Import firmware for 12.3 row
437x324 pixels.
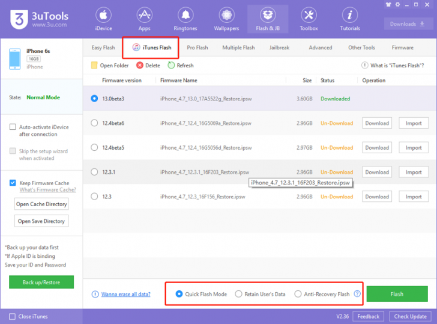click(x=414, y=197)
